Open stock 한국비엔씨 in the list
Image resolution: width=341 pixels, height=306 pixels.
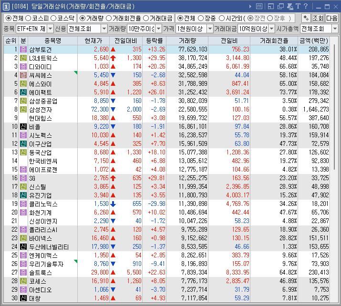43,161
